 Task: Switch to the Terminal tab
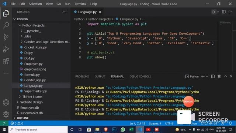pyautogui.click(x=117, y=76)
